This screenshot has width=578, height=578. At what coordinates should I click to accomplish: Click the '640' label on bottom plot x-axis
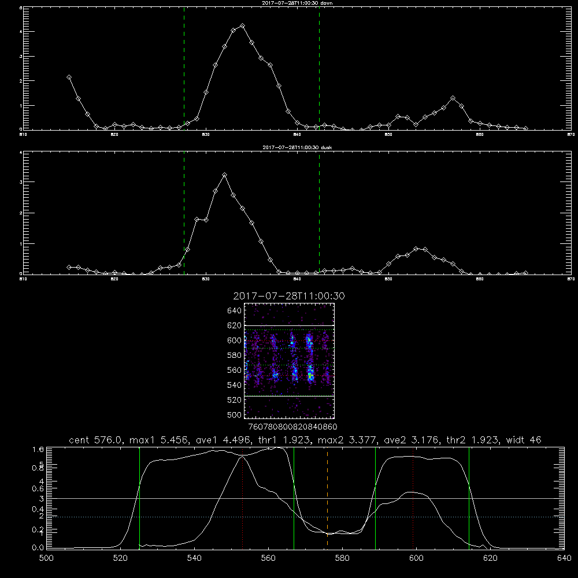click(x=564, y=558)
